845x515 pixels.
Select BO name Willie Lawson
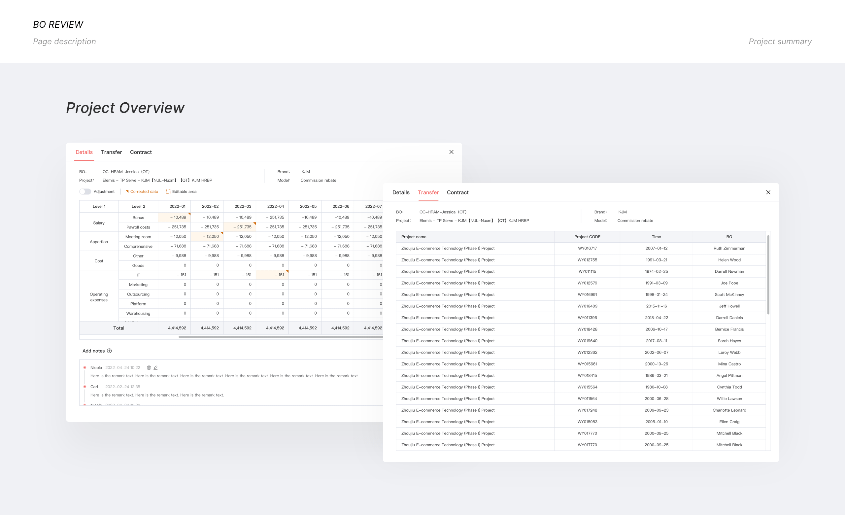[x=729, y=399]
